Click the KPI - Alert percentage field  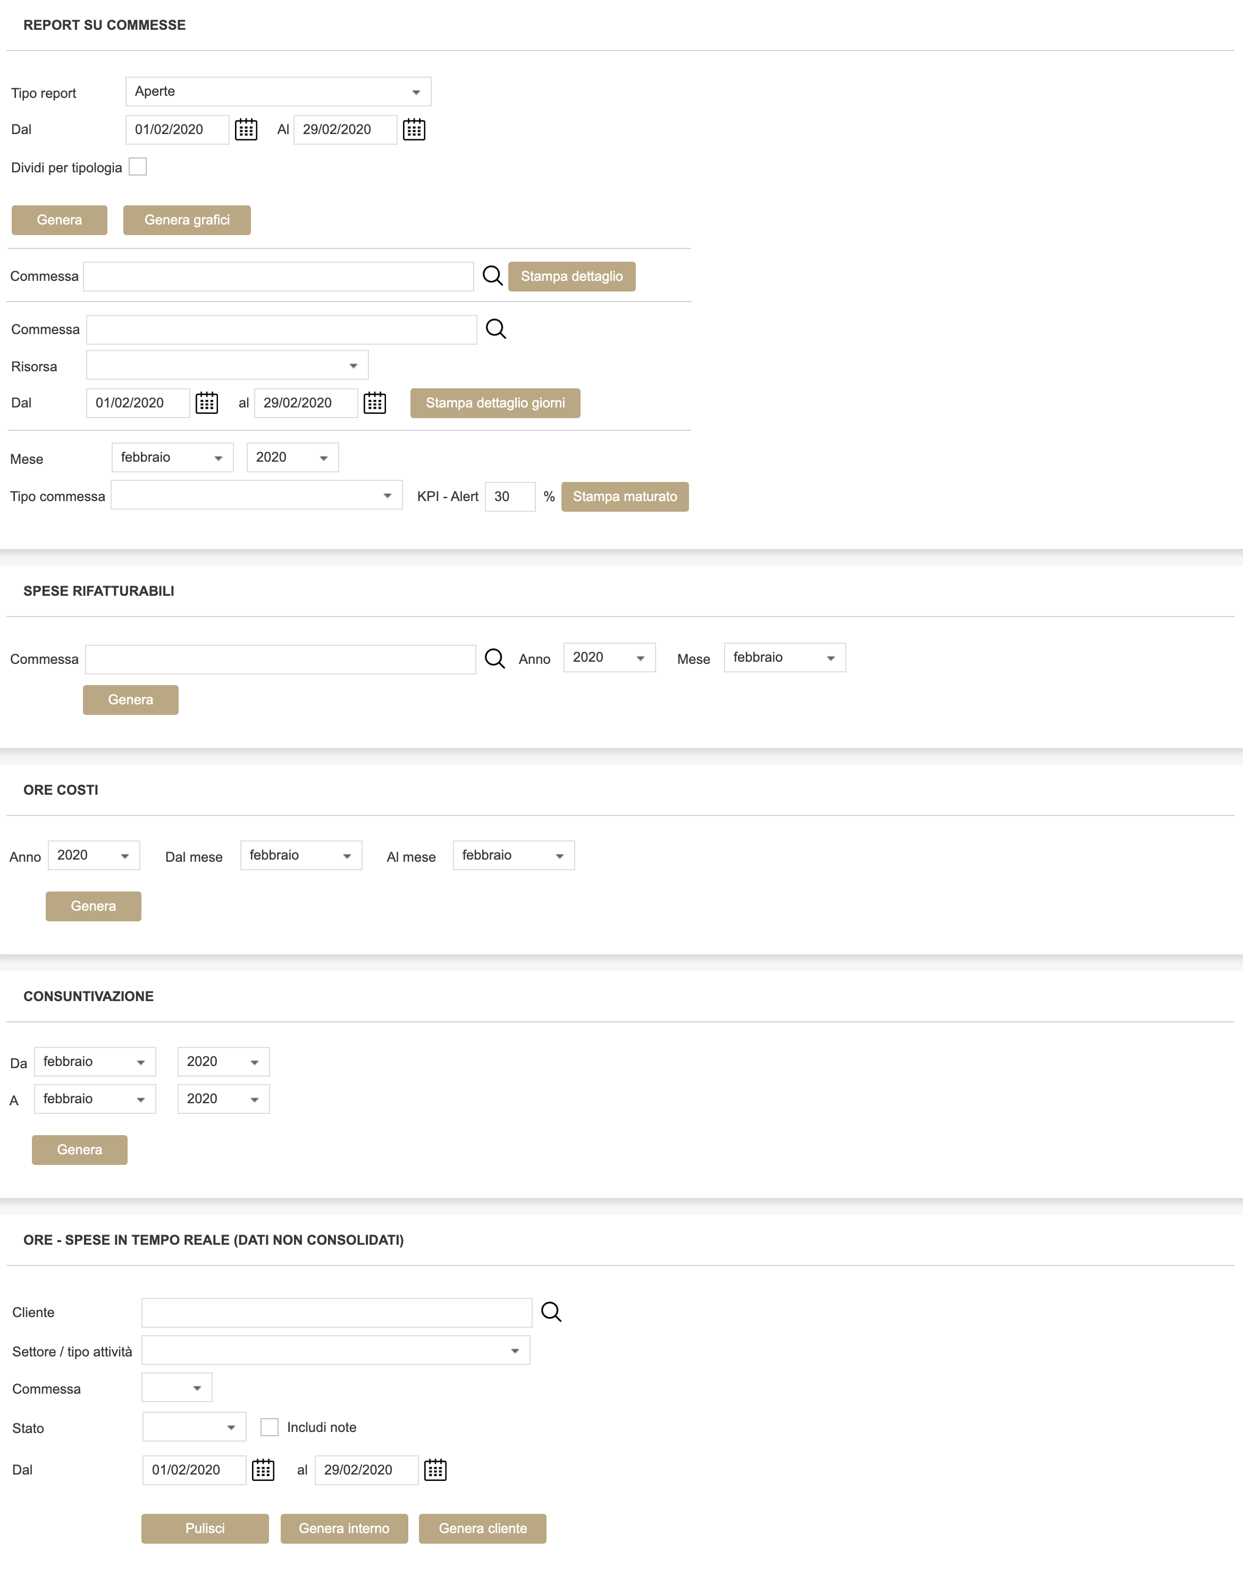[x=509, y=496]
